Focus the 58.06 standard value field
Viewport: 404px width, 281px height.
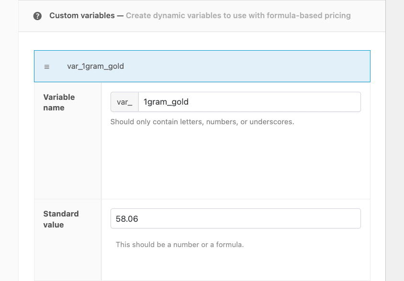236,219
